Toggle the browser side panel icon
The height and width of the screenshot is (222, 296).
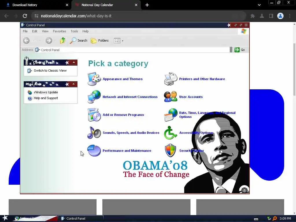(271, 16)
